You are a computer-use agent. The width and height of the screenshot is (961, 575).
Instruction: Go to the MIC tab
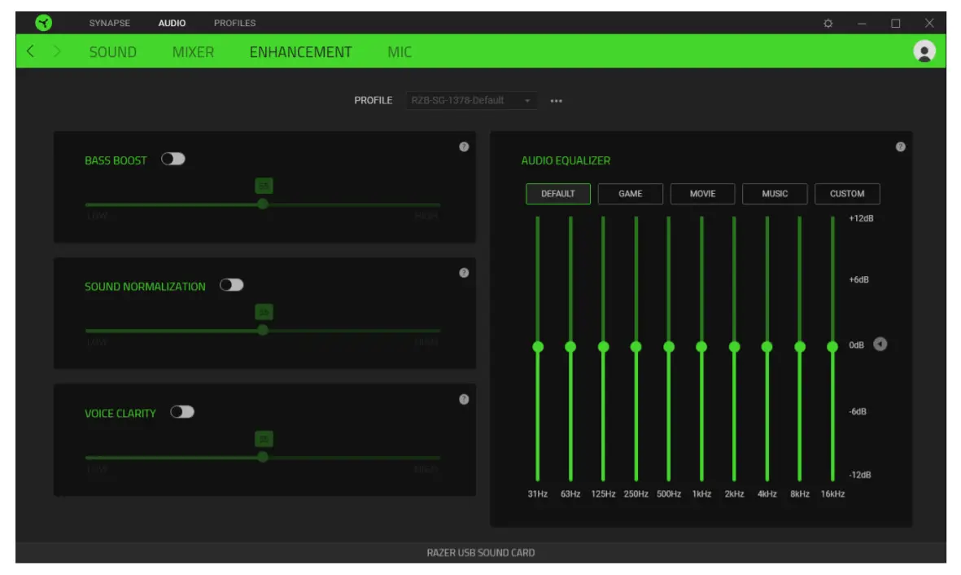click(x=400, y=51)
